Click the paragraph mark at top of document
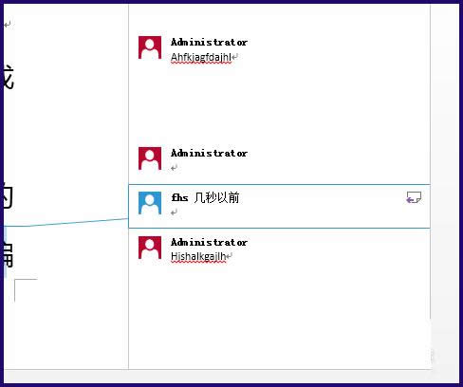Viewport: 463px width, 387px height. coord(8,24)
